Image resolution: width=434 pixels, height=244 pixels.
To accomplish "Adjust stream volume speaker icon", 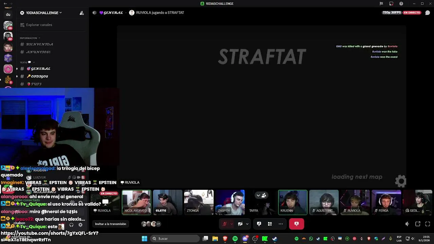I will tap(407, 224).
